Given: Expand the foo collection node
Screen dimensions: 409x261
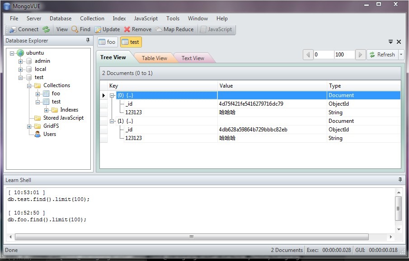Looking at the screenshot, I should [x=38, y=94].
